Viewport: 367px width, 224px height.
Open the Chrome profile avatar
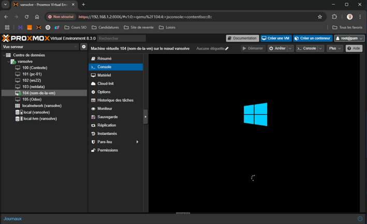click(x=350, y=17)
